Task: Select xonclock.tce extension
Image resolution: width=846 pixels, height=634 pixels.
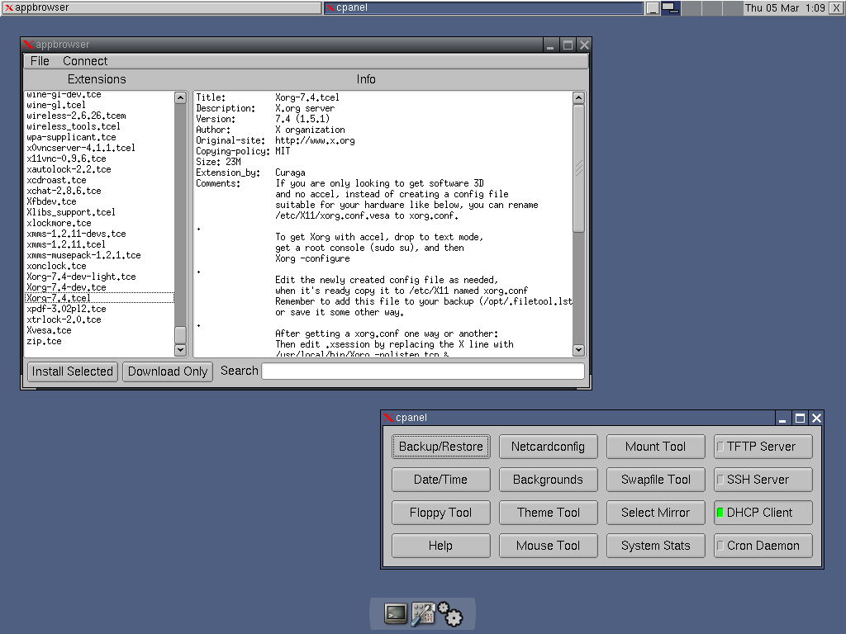Action: tap(100, 267)
